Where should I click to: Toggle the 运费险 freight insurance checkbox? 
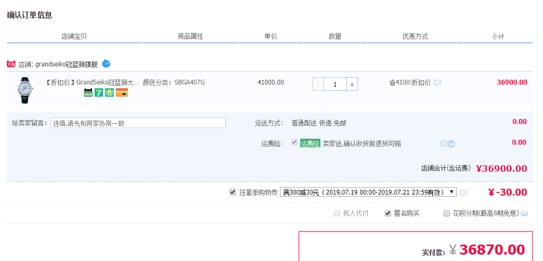click(x=294, y=142)
